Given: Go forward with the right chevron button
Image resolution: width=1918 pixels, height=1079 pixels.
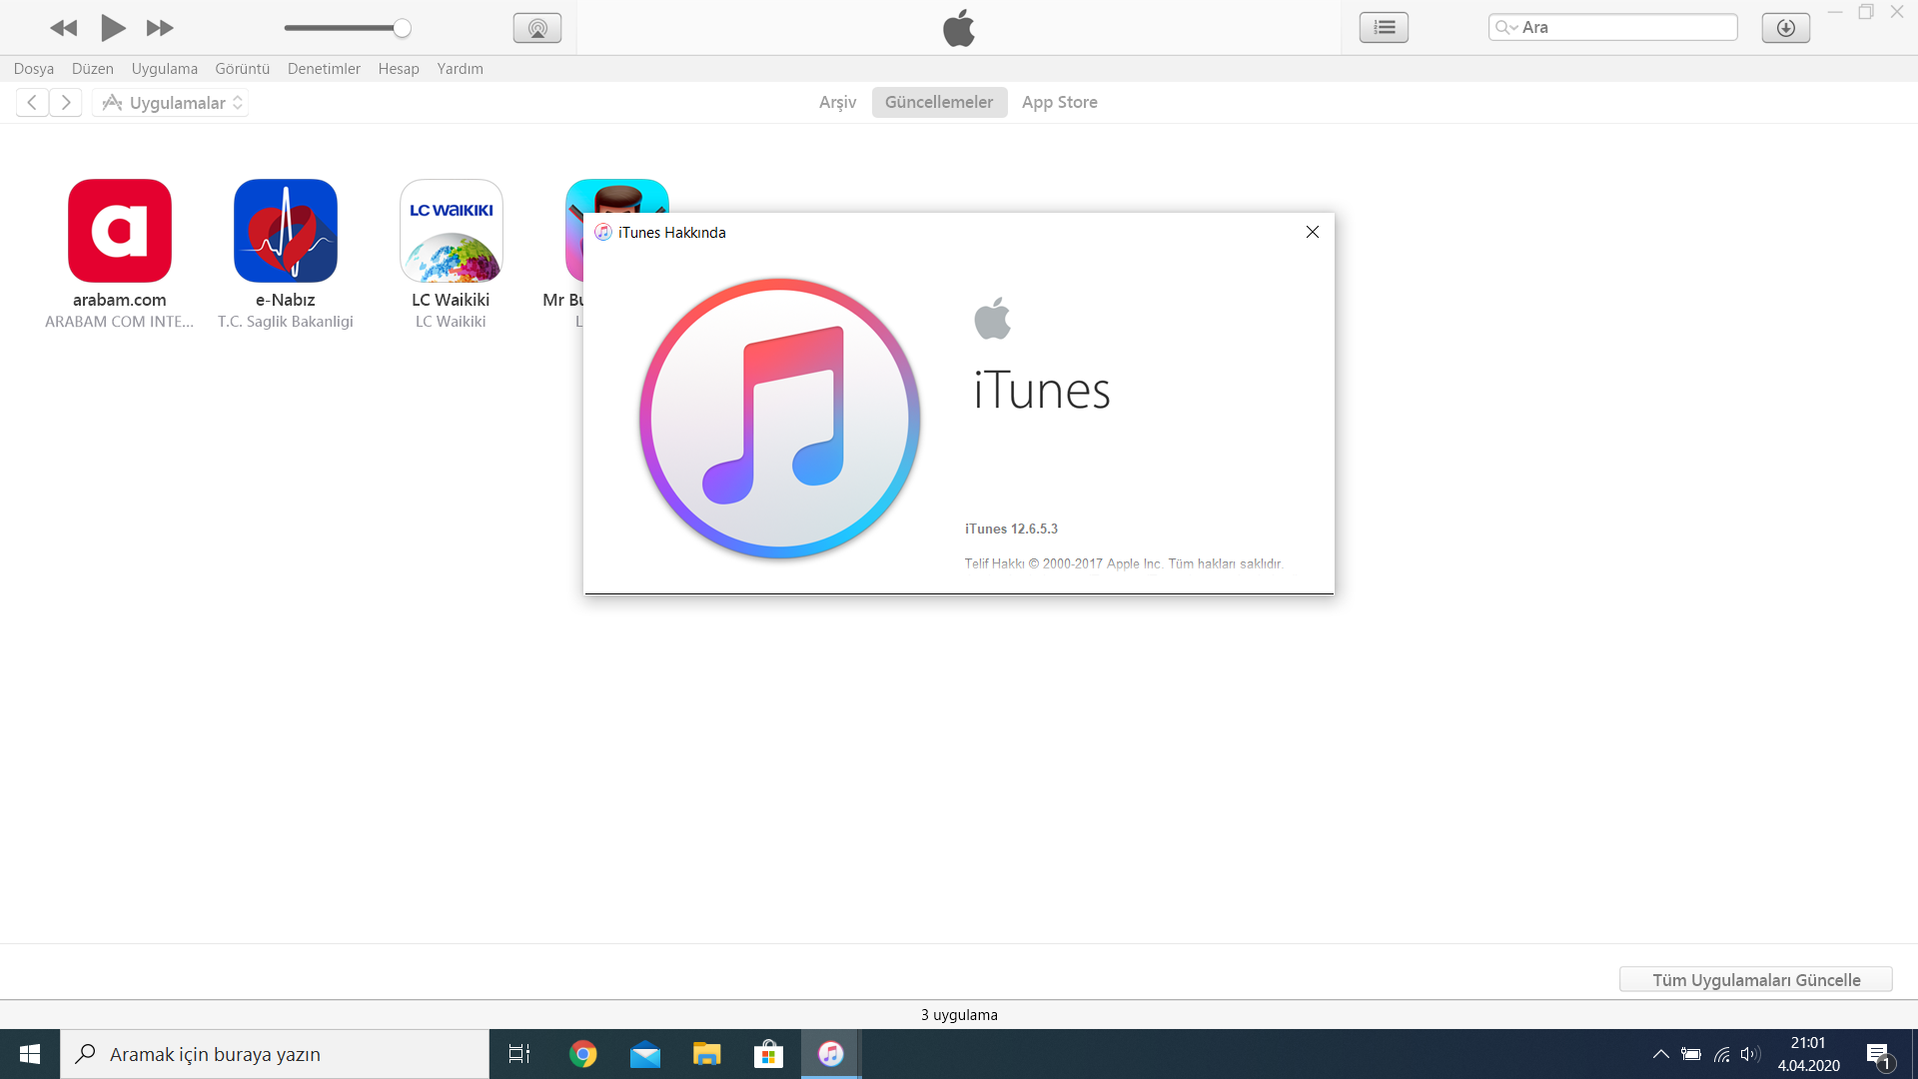Looking at the screenshot, I should point(66,102).
